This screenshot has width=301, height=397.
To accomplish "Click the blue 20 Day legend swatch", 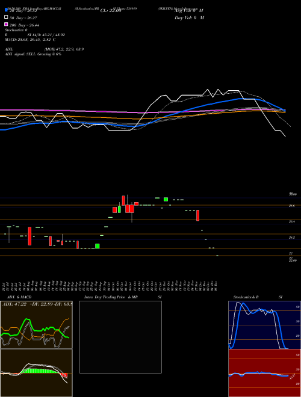I will tap(6, 10).
